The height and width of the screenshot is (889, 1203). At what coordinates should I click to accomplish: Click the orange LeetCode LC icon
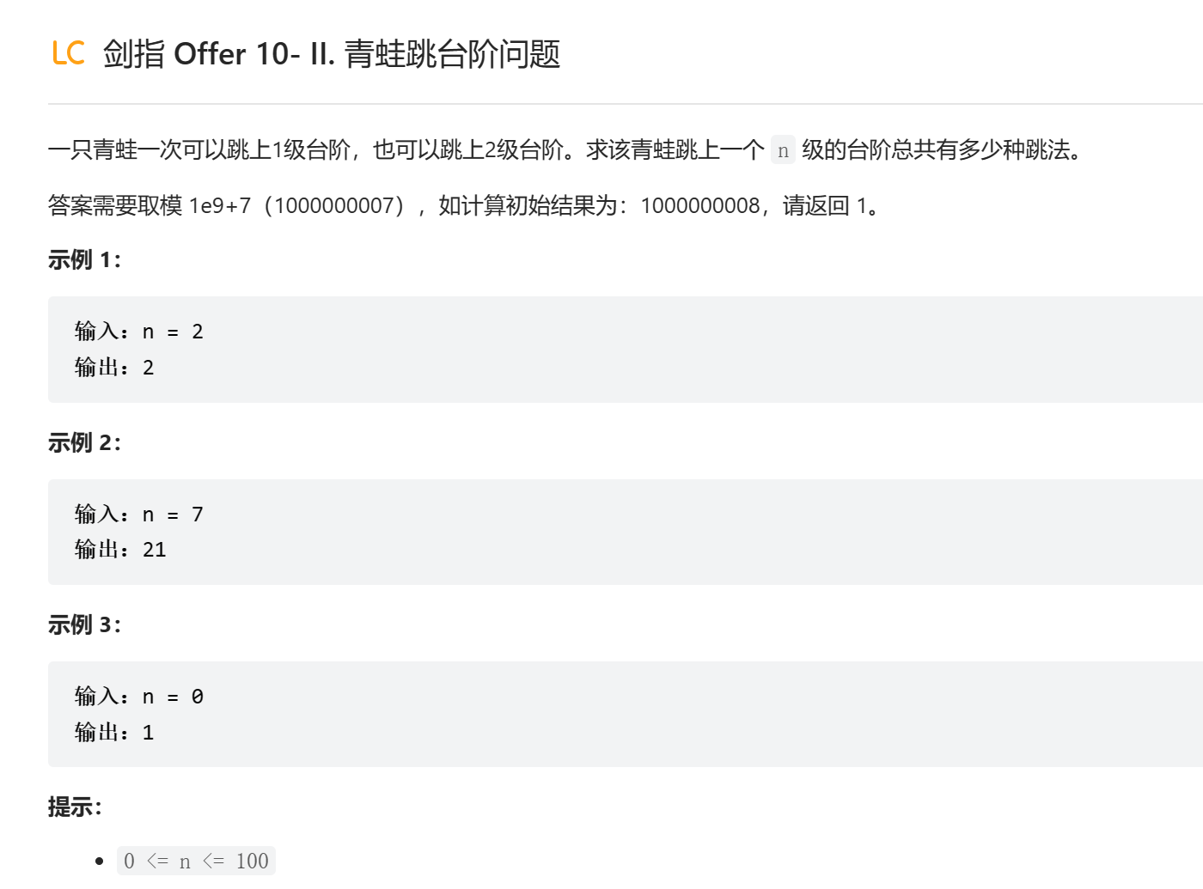[x=68, y=53]
